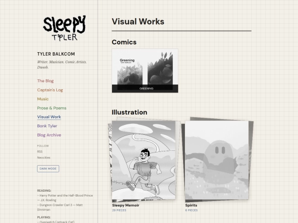Click the 6 PIECES label
Screen dimensions: 298x223
[191, 210]
